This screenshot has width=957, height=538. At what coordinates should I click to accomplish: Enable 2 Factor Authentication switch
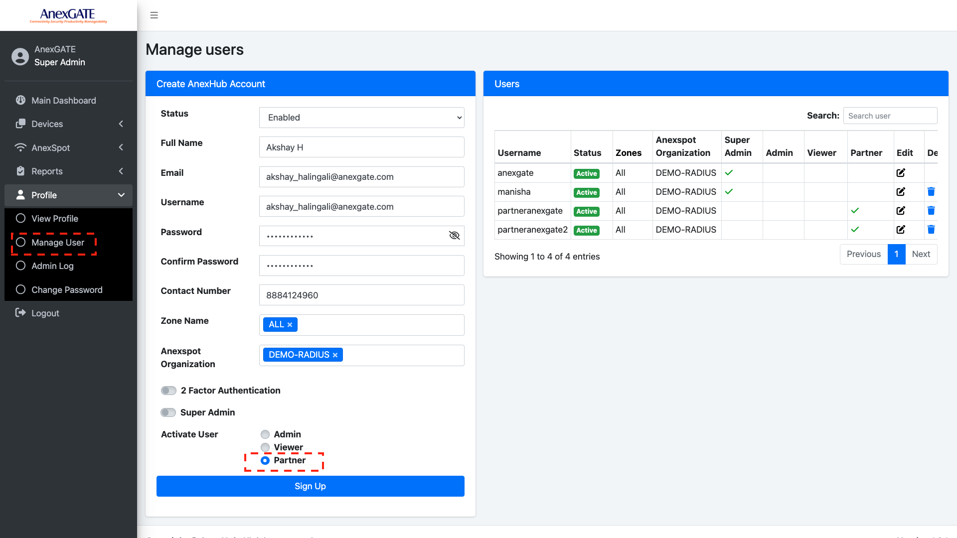[168, 391]
